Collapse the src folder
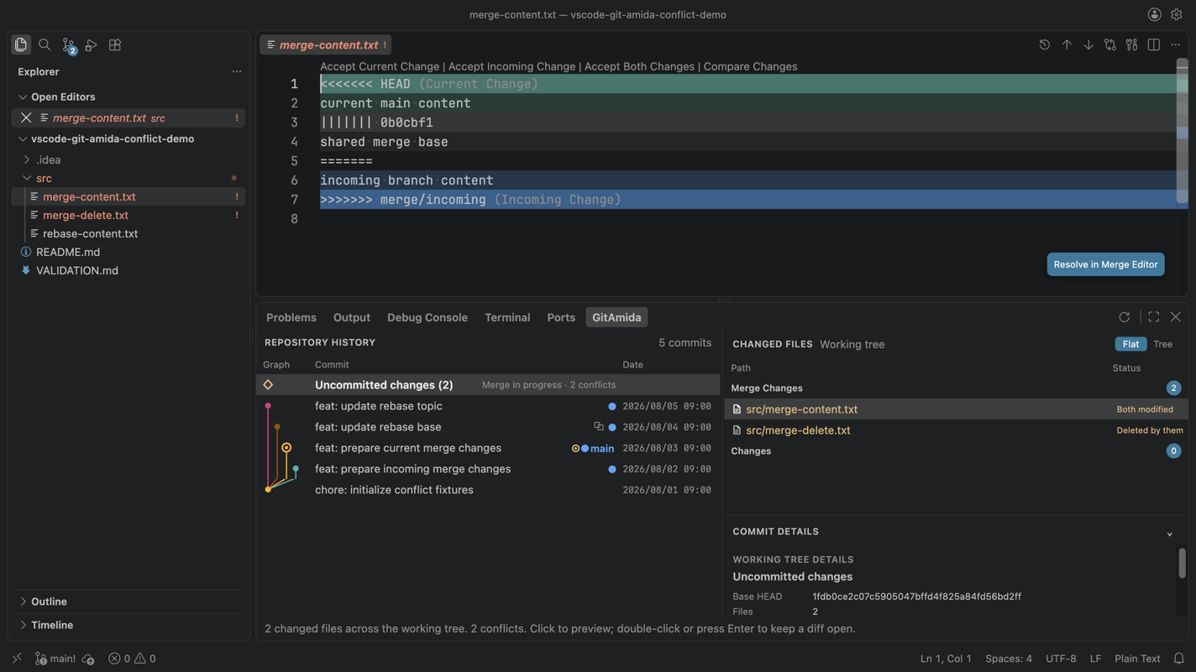1196x672 pixels. (x=27, y=178)
